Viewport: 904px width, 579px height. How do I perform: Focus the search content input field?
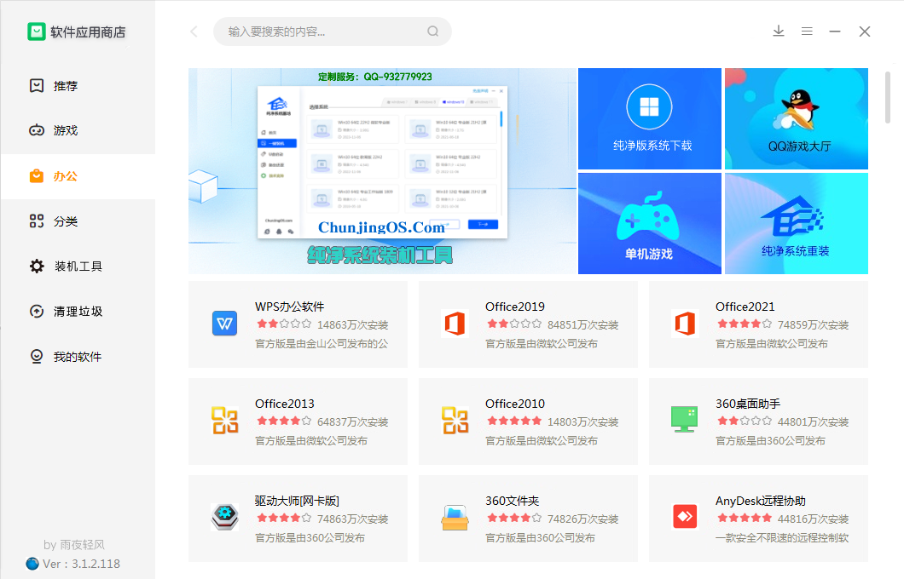[x=332, y=32]
